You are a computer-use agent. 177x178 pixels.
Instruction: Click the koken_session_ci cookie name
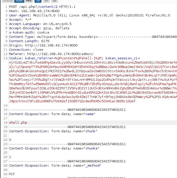tap(123, 58)
